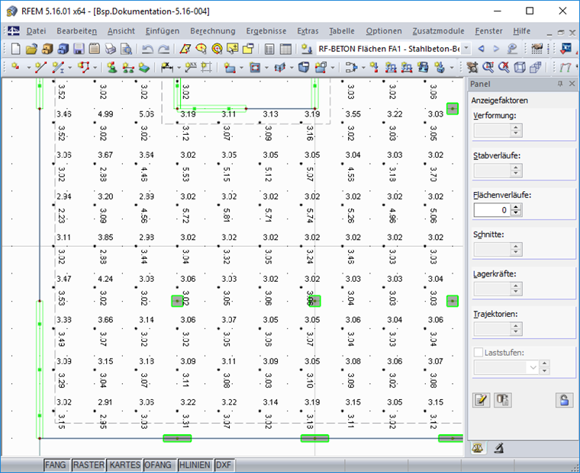Open the folder icon to load file
This screenshot has height=473, width=580.
32,49
